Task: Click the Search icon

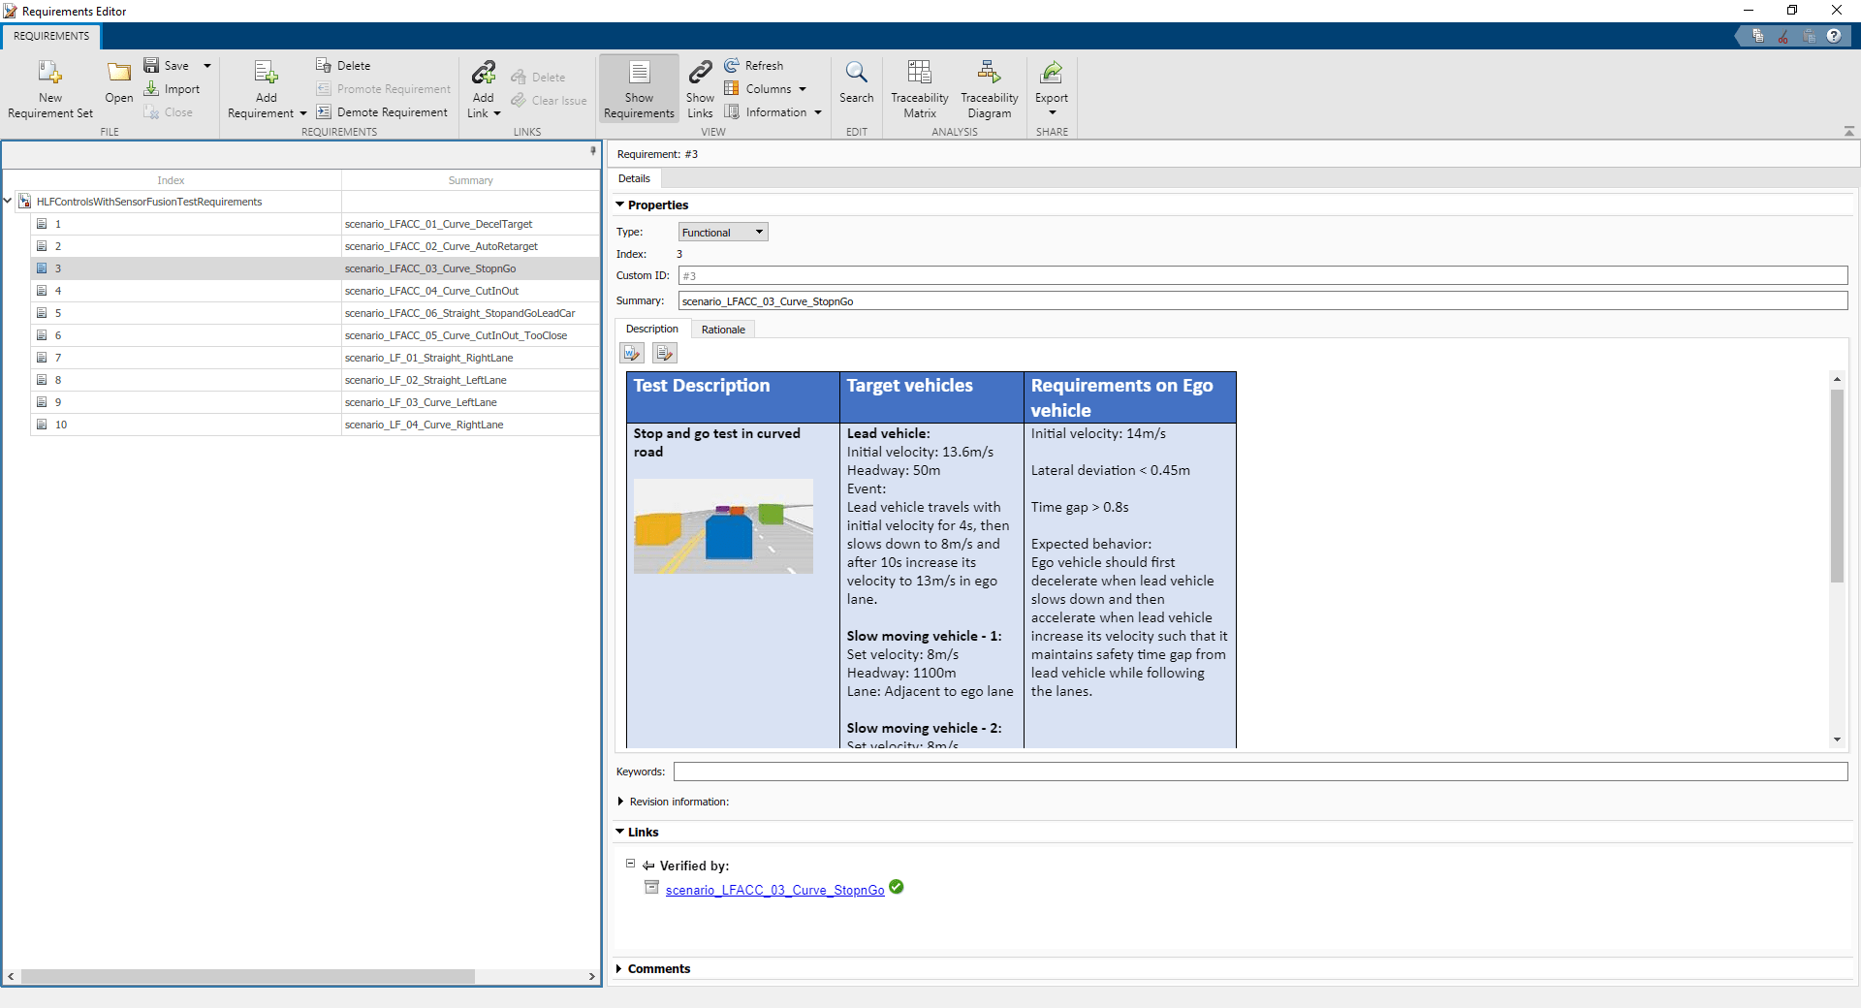Action: pos(856,74)
